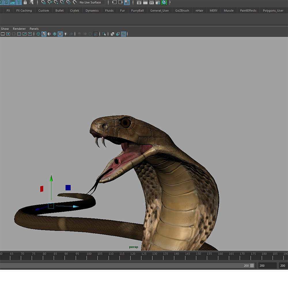Click frame 100 on the timeline

pyautogui.click(x=89, y=254)
